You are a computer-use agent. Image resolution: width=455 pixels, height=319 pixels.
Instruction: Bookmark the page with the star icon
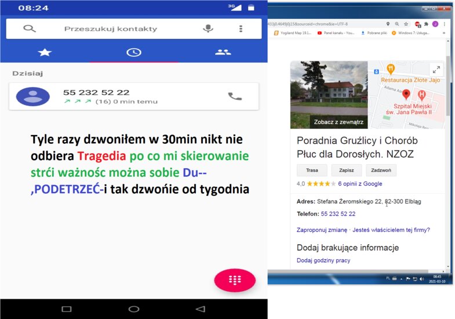(x=407, y=24)
